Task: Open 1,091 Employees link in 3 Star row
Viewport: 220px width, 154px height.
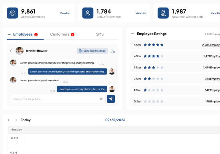Action: tap(212, 68)
